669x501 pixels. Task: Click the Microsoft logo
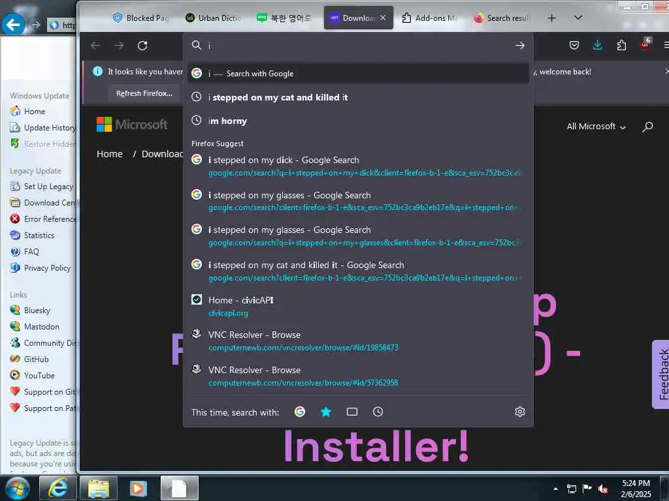pos(132,125)
